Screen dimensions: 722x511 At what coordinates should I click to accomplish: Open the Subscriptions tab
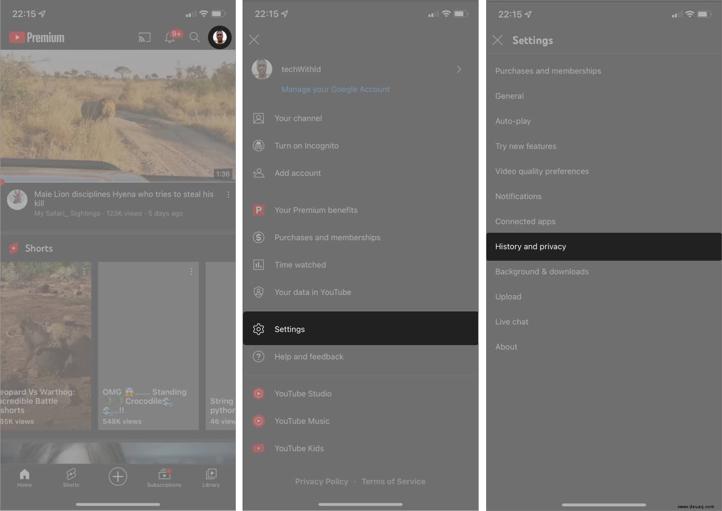pyautogui.click(x=164, y=478)
